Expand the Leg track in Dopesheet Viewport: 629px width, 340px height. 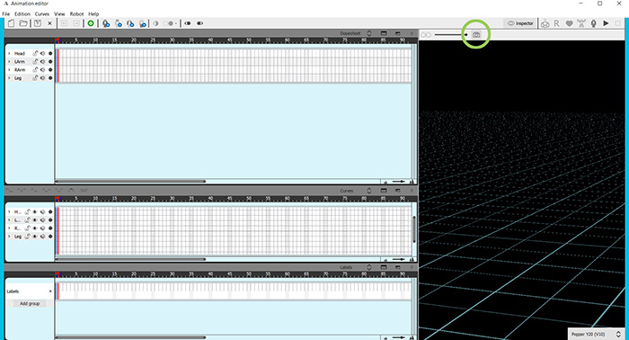(x=9, y=78)
